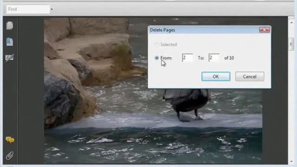Click the To page number field
The width and height of the screenshot is (297, 167).
point(214,58)
